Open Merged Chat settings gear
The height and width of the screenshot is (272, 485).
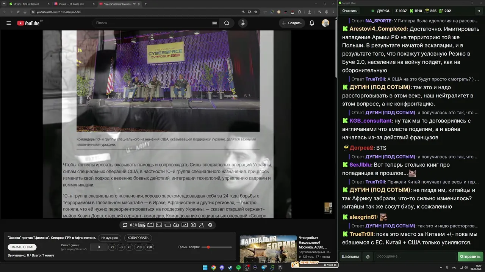point(479,11)
